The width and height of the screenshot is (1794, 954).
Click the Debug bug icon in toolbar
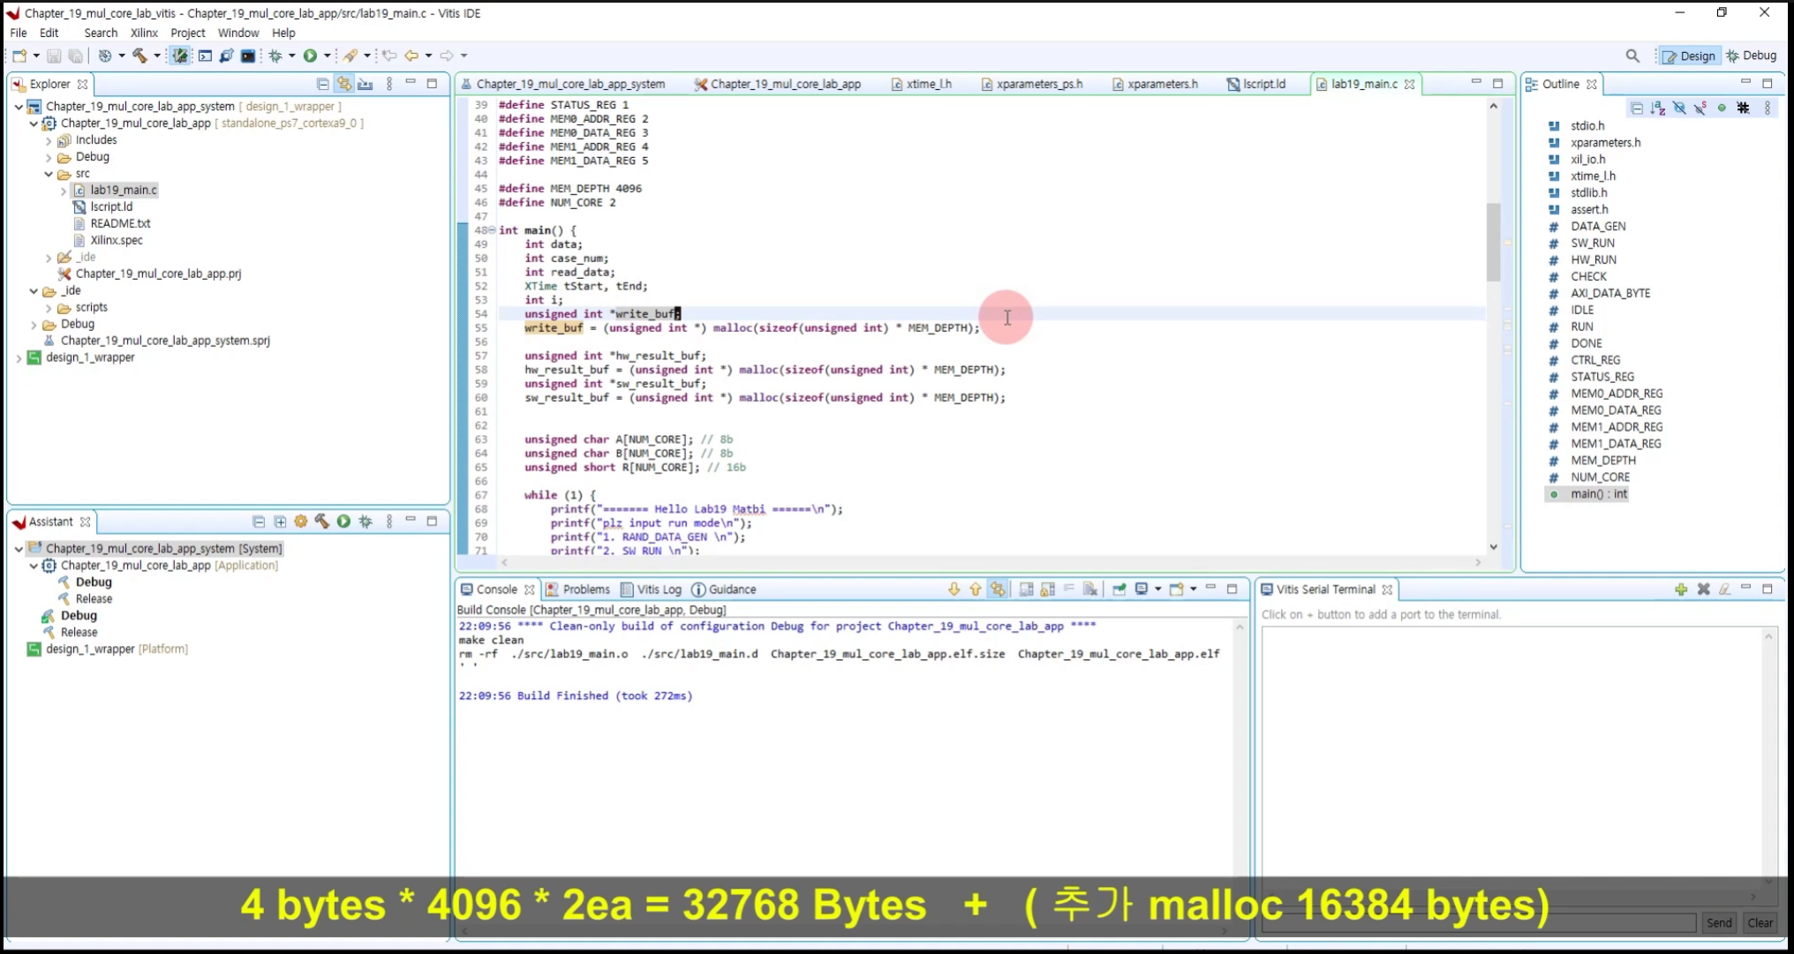[x=275, y=56]
